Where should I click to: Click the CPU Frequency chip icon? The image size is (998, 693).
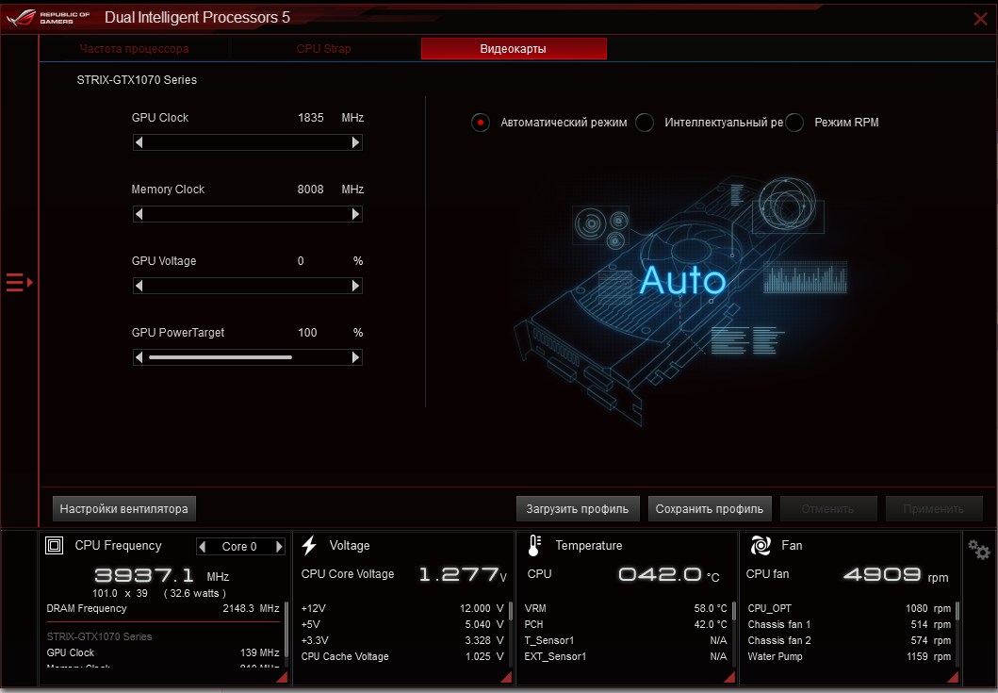[54, 545]
